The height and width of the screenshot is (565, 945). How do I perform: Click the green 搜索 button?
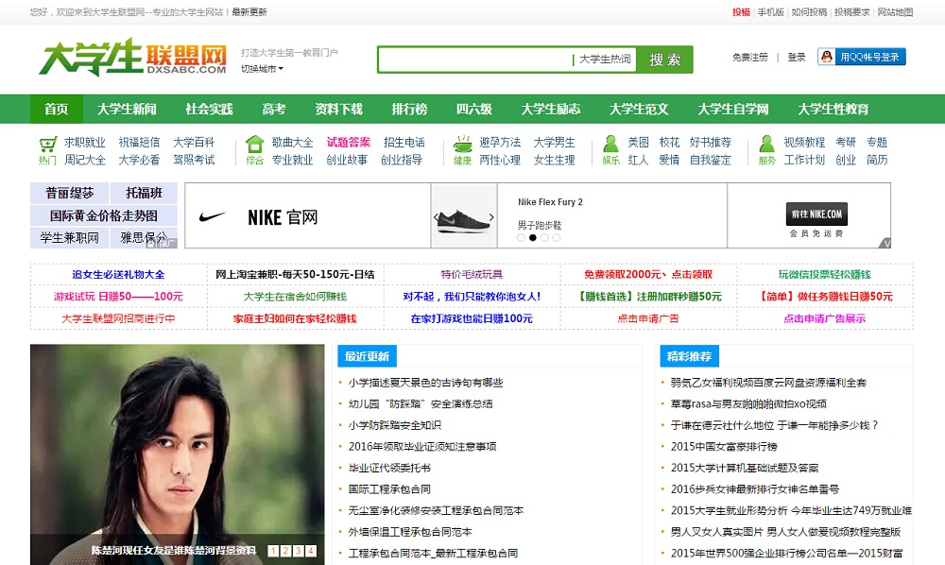click(664, 60)
